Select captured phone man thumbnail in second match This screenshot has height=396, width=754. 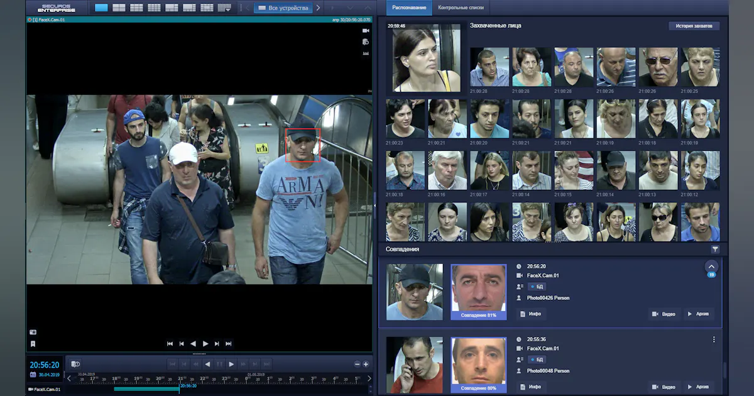click(x=415, y=365)
